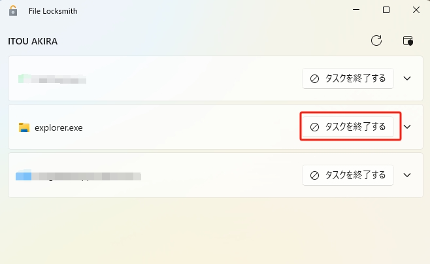
Task: Click the Restart as administrator shield icon
Action: [x=408, y=41]
